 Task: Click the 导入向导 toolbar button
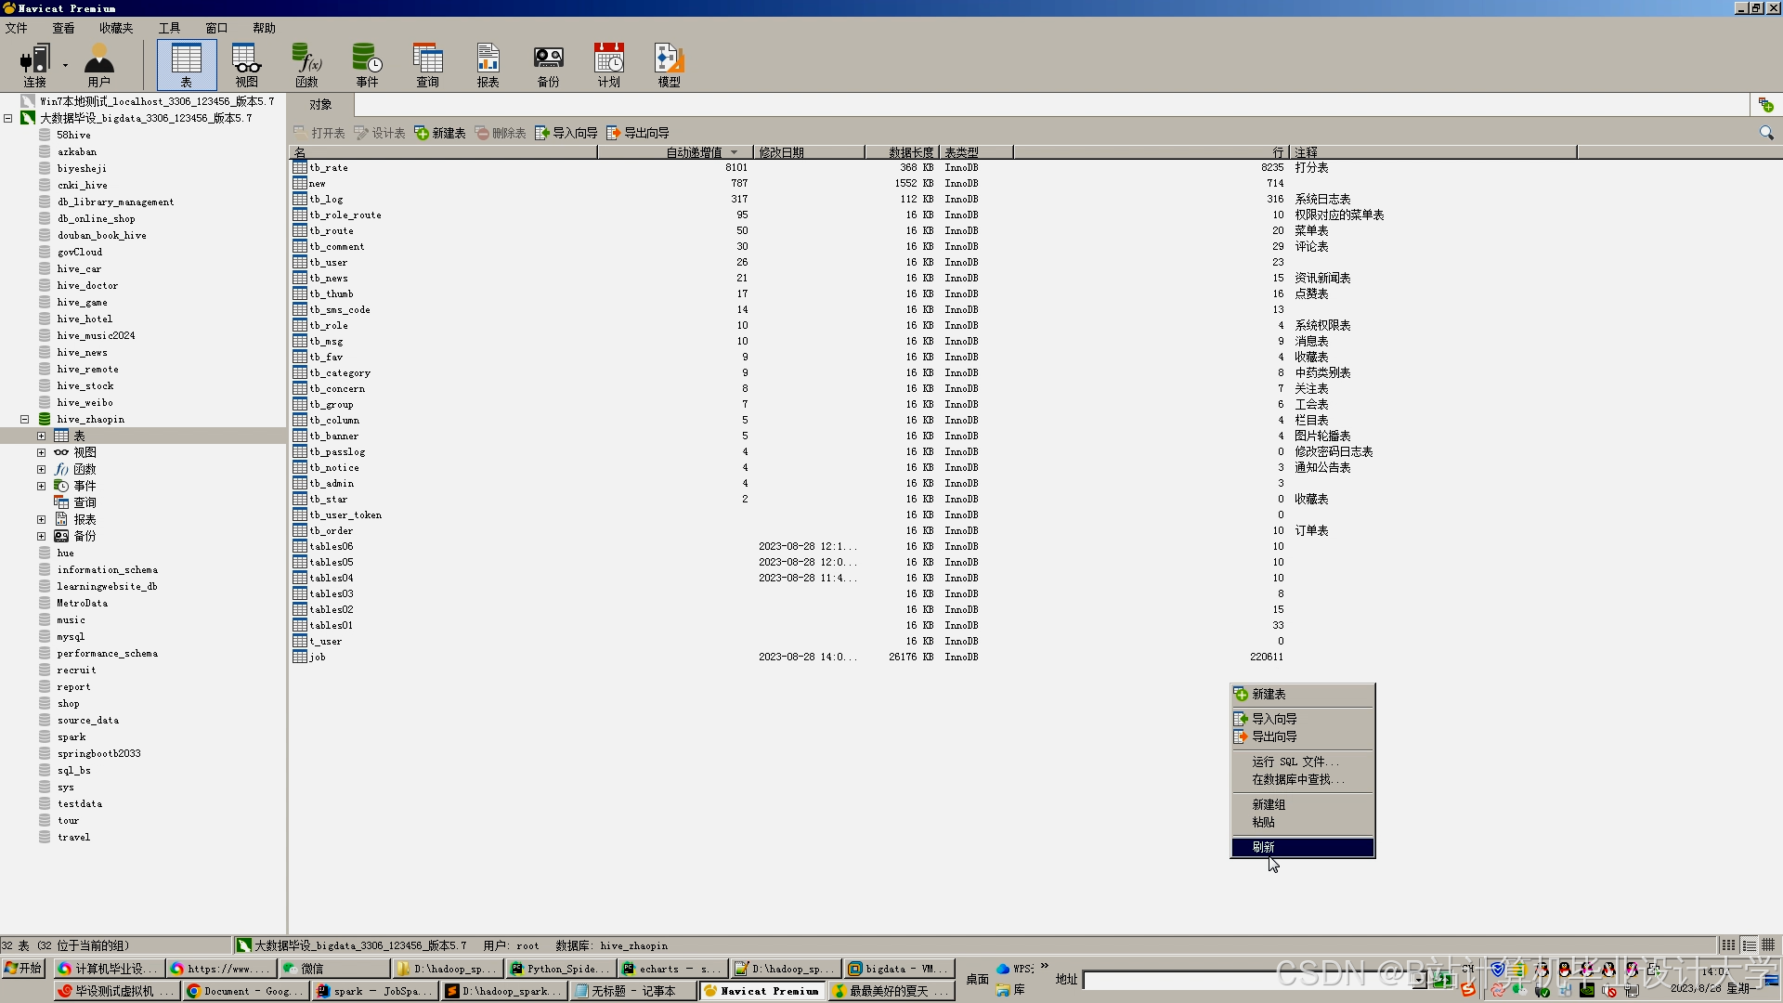click(x=566, y=133)
